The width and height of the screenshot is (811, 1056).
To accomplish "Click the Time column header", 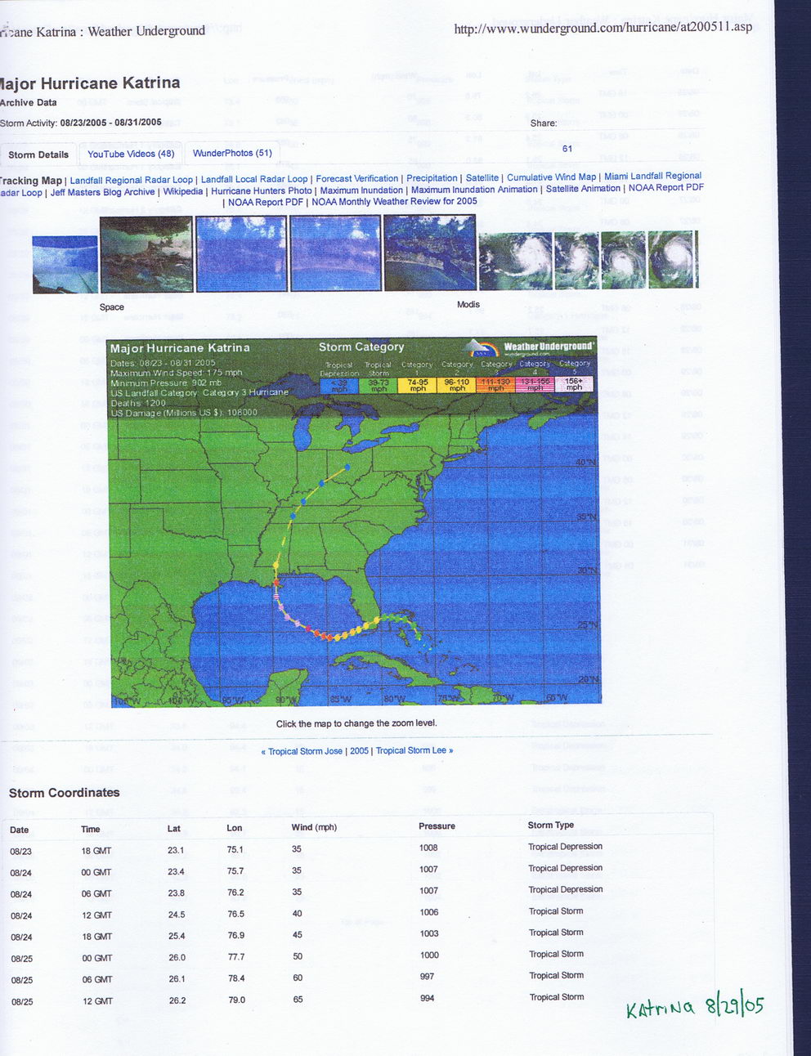I will (x=91, y=829).
